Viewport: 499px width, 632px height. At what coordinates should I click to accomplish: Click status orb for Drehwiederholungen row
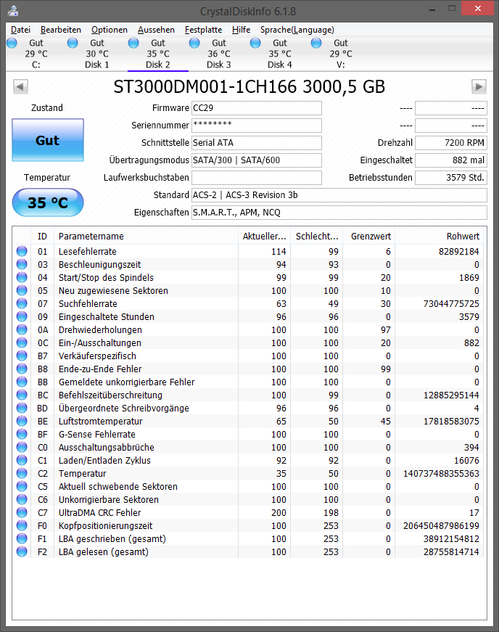tap(22, 329)
